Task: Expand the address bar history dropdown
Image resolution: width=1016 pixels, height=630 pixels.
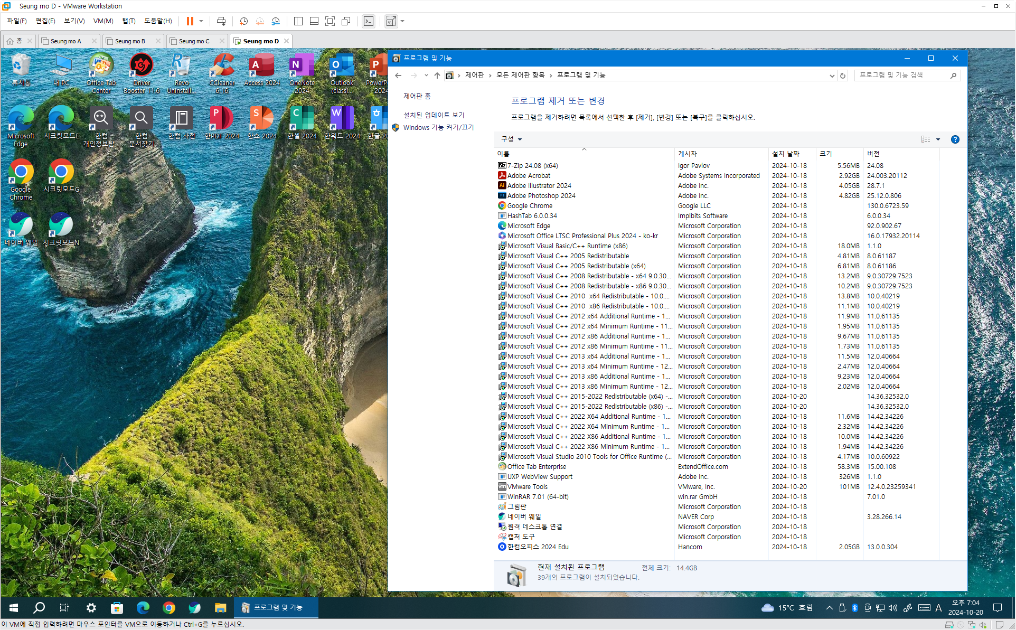Action: pyautogui.click(x=832, y=76)
